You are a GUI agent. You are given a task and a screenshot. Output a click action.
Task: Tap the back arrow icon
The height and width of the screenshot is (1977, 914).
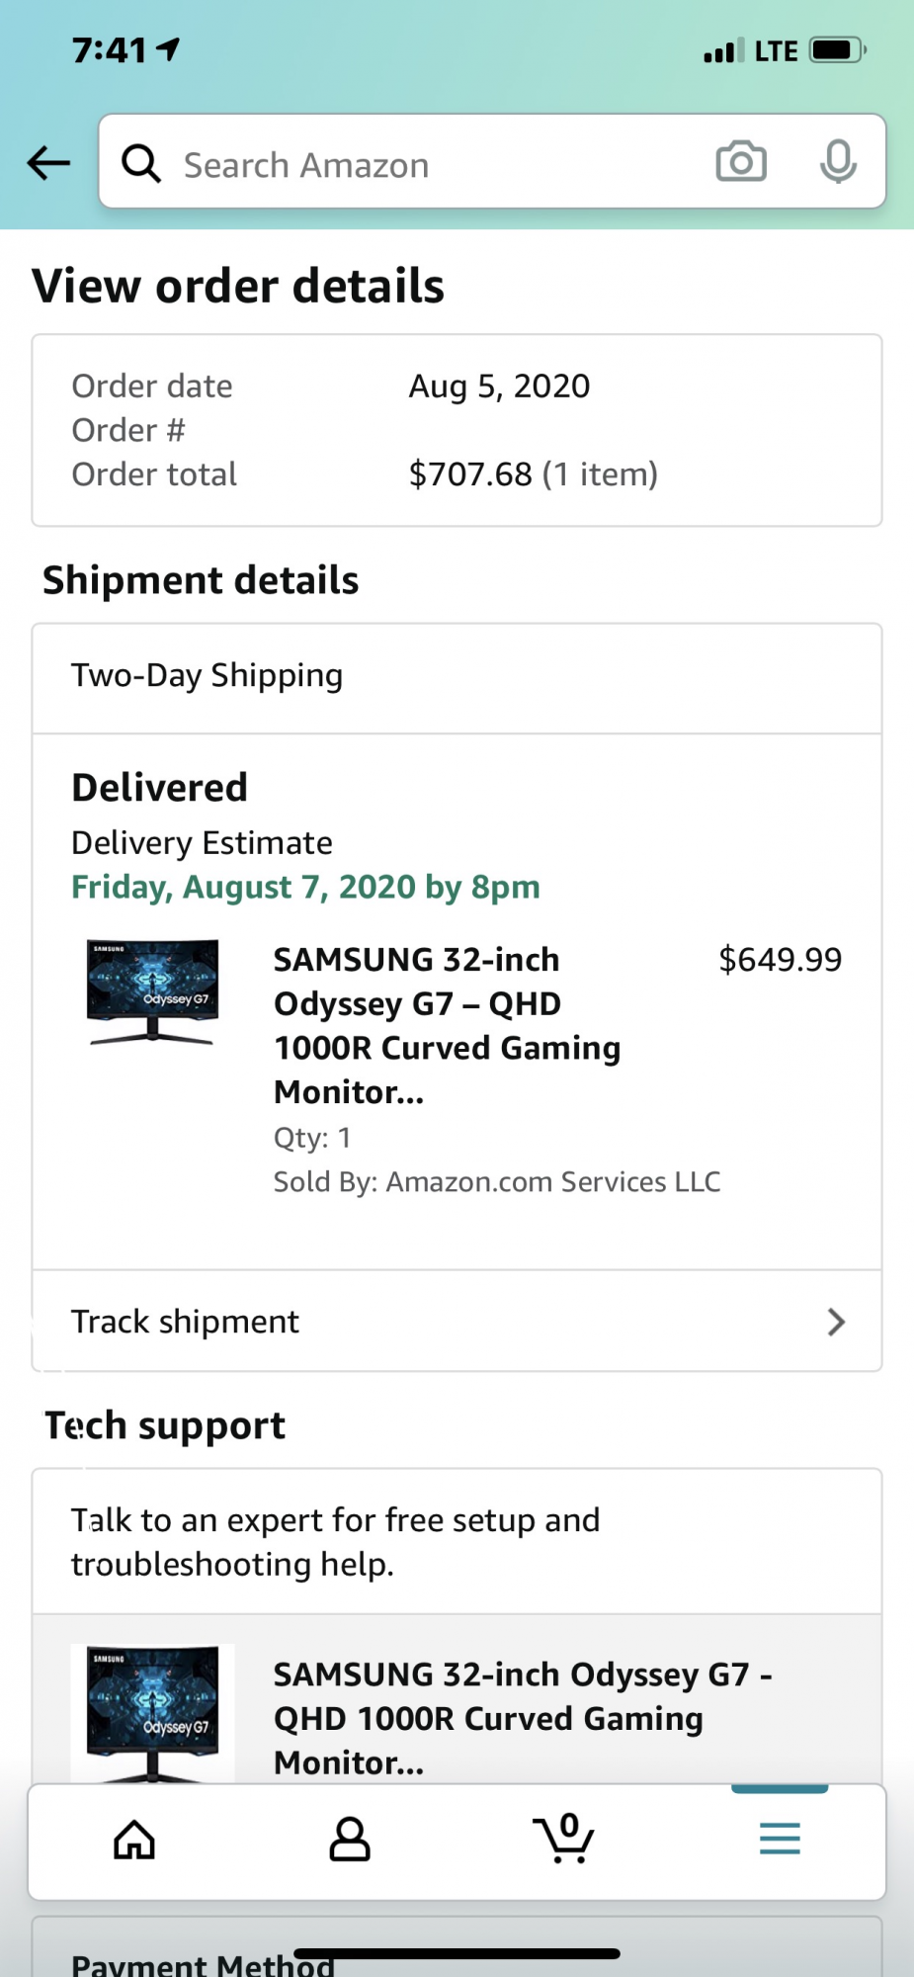[x=48, y=163]
